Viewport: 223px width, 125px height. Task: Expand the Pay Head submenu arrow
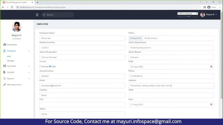[x=29, y=66]
